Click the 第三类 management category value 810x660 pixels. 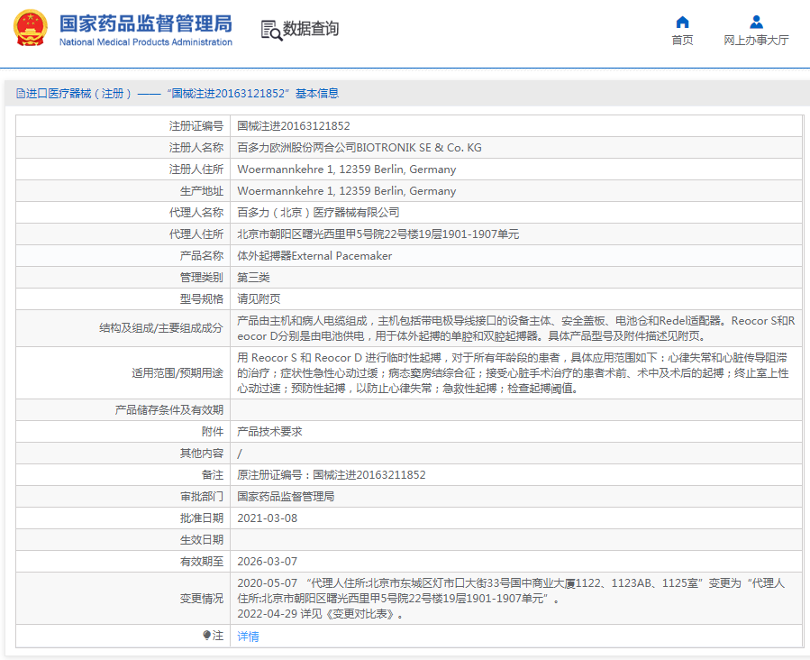(x=253, y=278)
